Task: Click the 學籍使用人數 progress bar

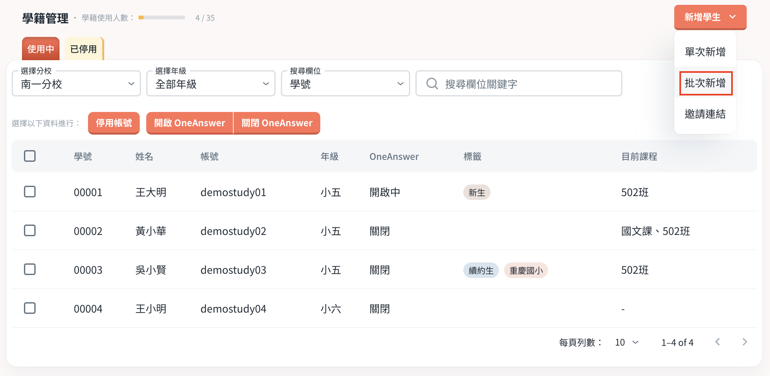Action: (x=162, y=17)
